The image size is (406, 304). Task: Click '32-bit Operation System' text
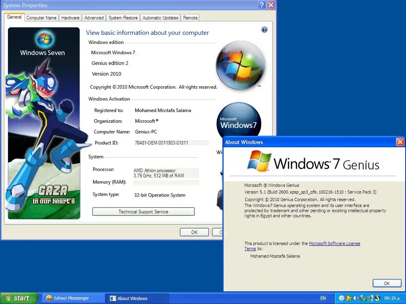click(160, 195)
